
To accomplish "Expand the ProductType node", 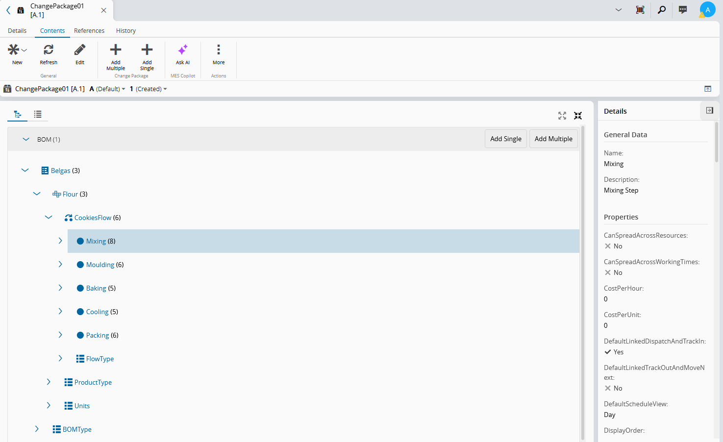I will 49,382.
